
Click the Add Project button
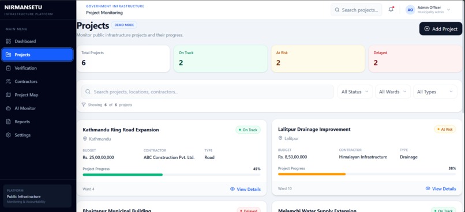coord(441,29)
